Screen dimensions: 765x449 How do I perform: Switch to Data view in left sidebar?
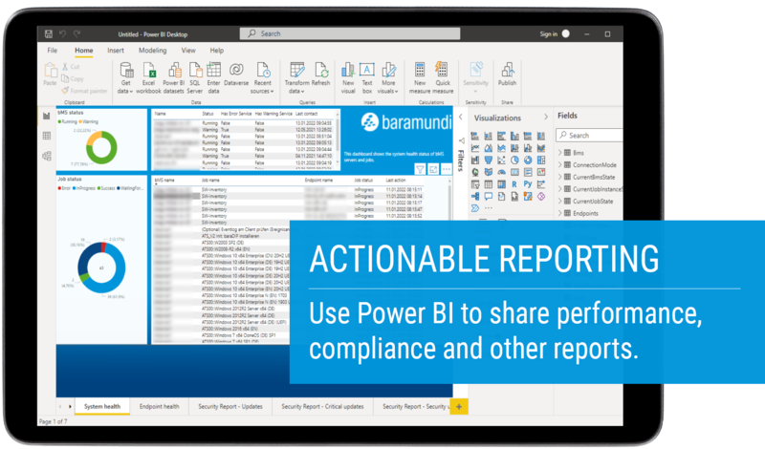(x=46, y=136)
